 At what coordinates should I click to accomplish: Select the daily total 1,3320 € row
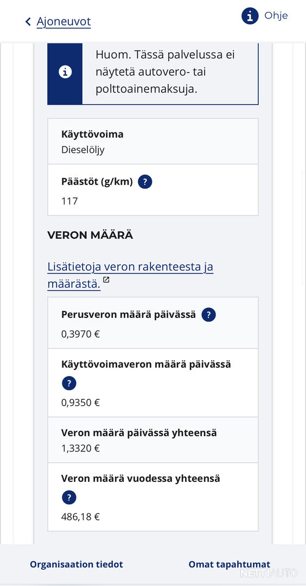[x=153, y=440]
